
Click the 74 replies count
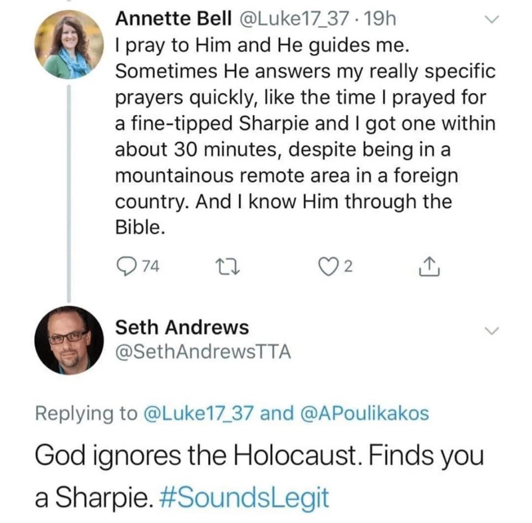click(x=151, y=267)
